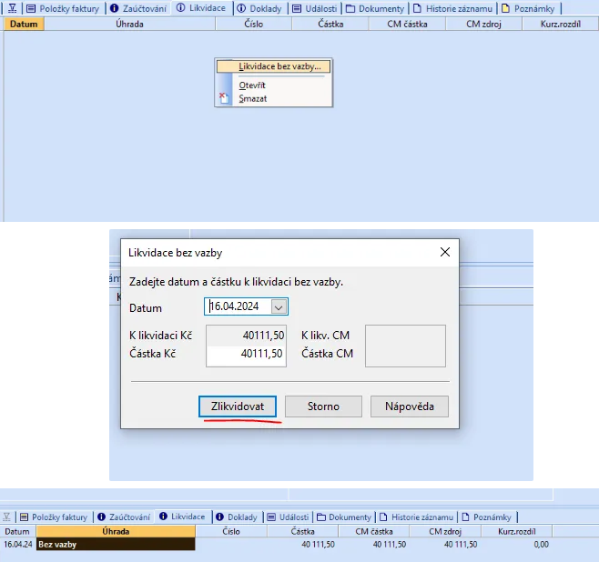Click Částka column header in bottom grid
The width and height of the screenshot is (599, 562).
[x=302, y=531]
